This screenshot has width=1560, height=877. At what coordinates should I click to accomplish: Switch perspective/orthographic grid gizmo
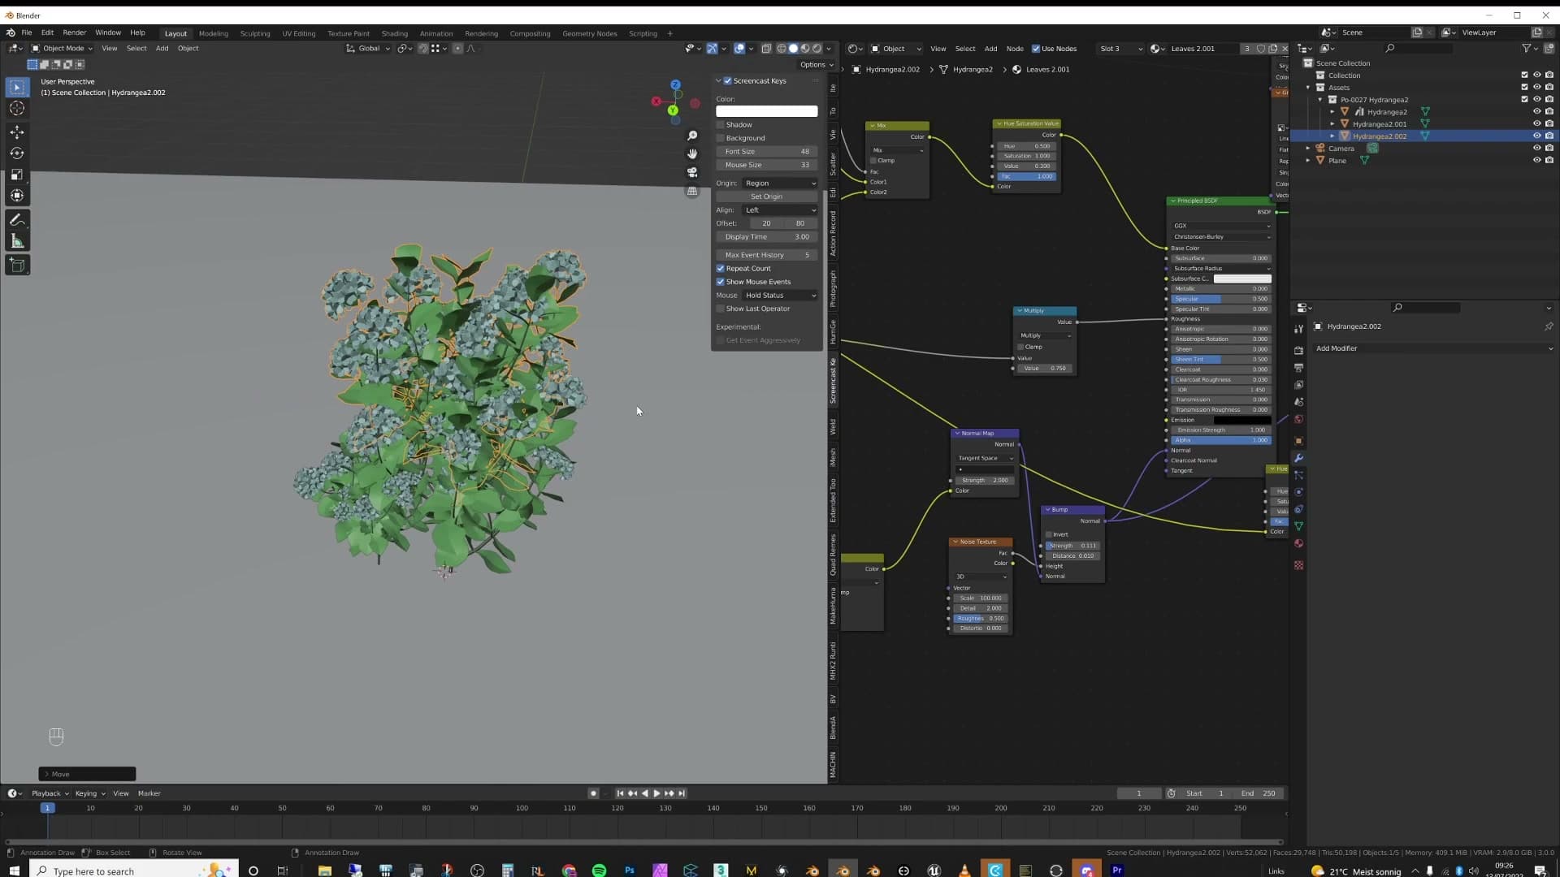point(692,191)
